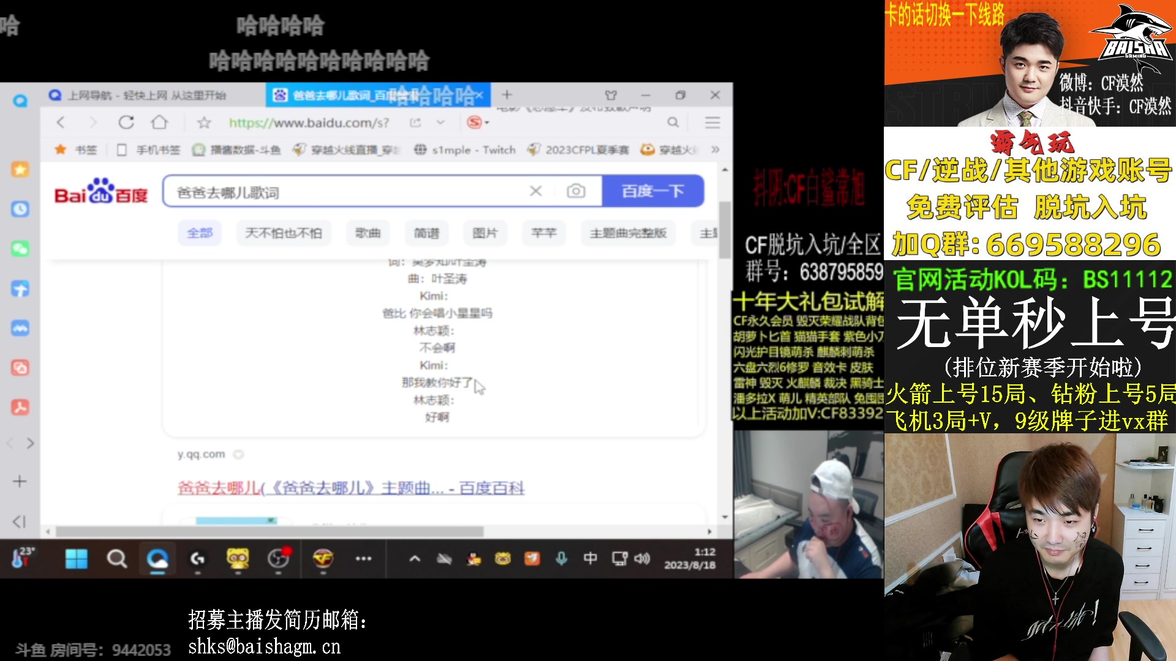The width and height of the screenshot is (1176, 661).
Task: Open Logitech G HUB in the taskbar
Action: (197, 559)
